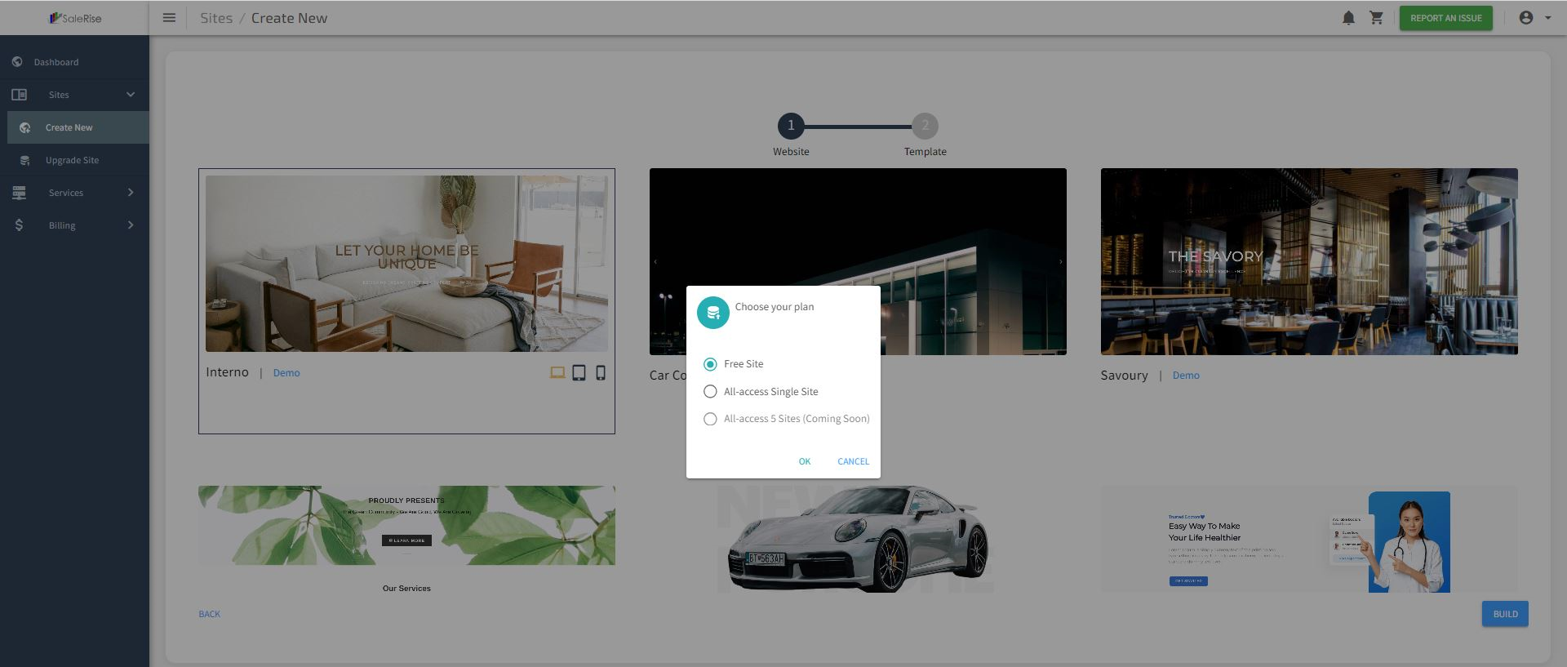This screenshot has width=1567, height=667.
Task: Open Dashboard from the sidebar
Action: click(74, 62)
